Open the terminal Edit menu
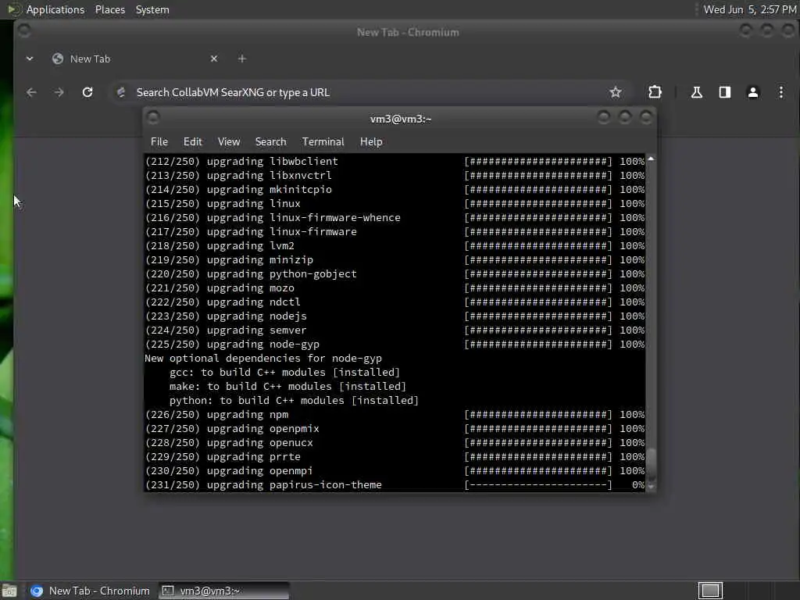Viewport: 800px width, 600px height. click(192, 142)
